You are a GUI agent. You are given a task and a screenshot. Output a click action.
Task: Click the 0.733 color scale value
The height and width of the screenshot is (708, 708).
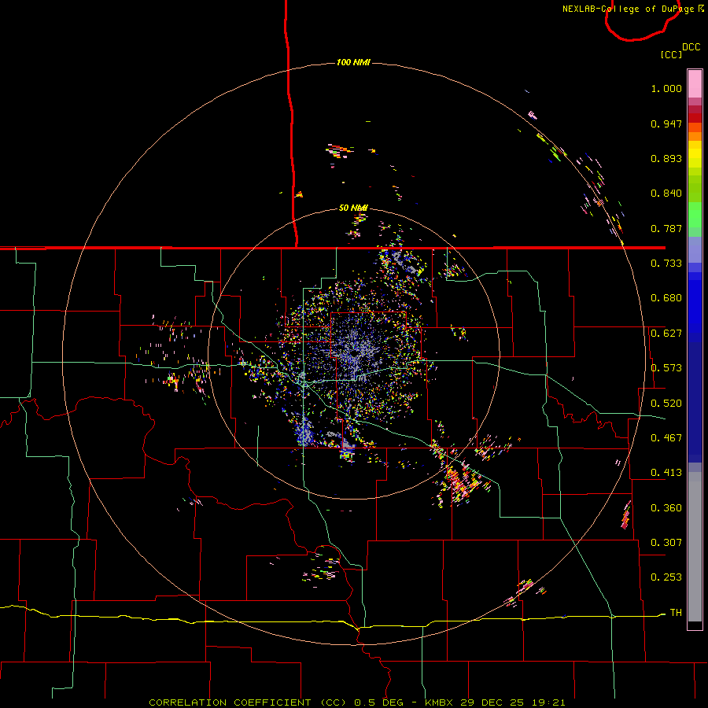pos(666,264)
